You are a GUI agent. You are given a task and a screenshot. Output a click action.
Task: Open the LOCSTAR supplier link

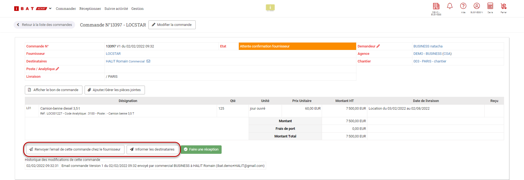tap(113, 54)
